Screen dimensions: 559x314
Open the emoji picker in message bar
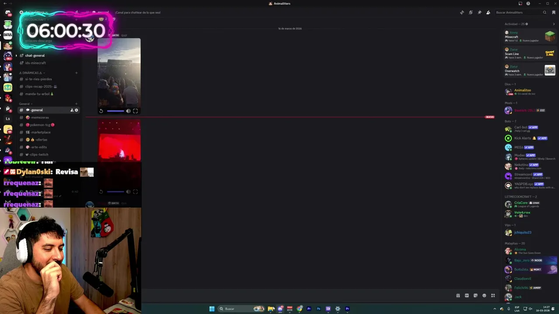pos(484,296)
